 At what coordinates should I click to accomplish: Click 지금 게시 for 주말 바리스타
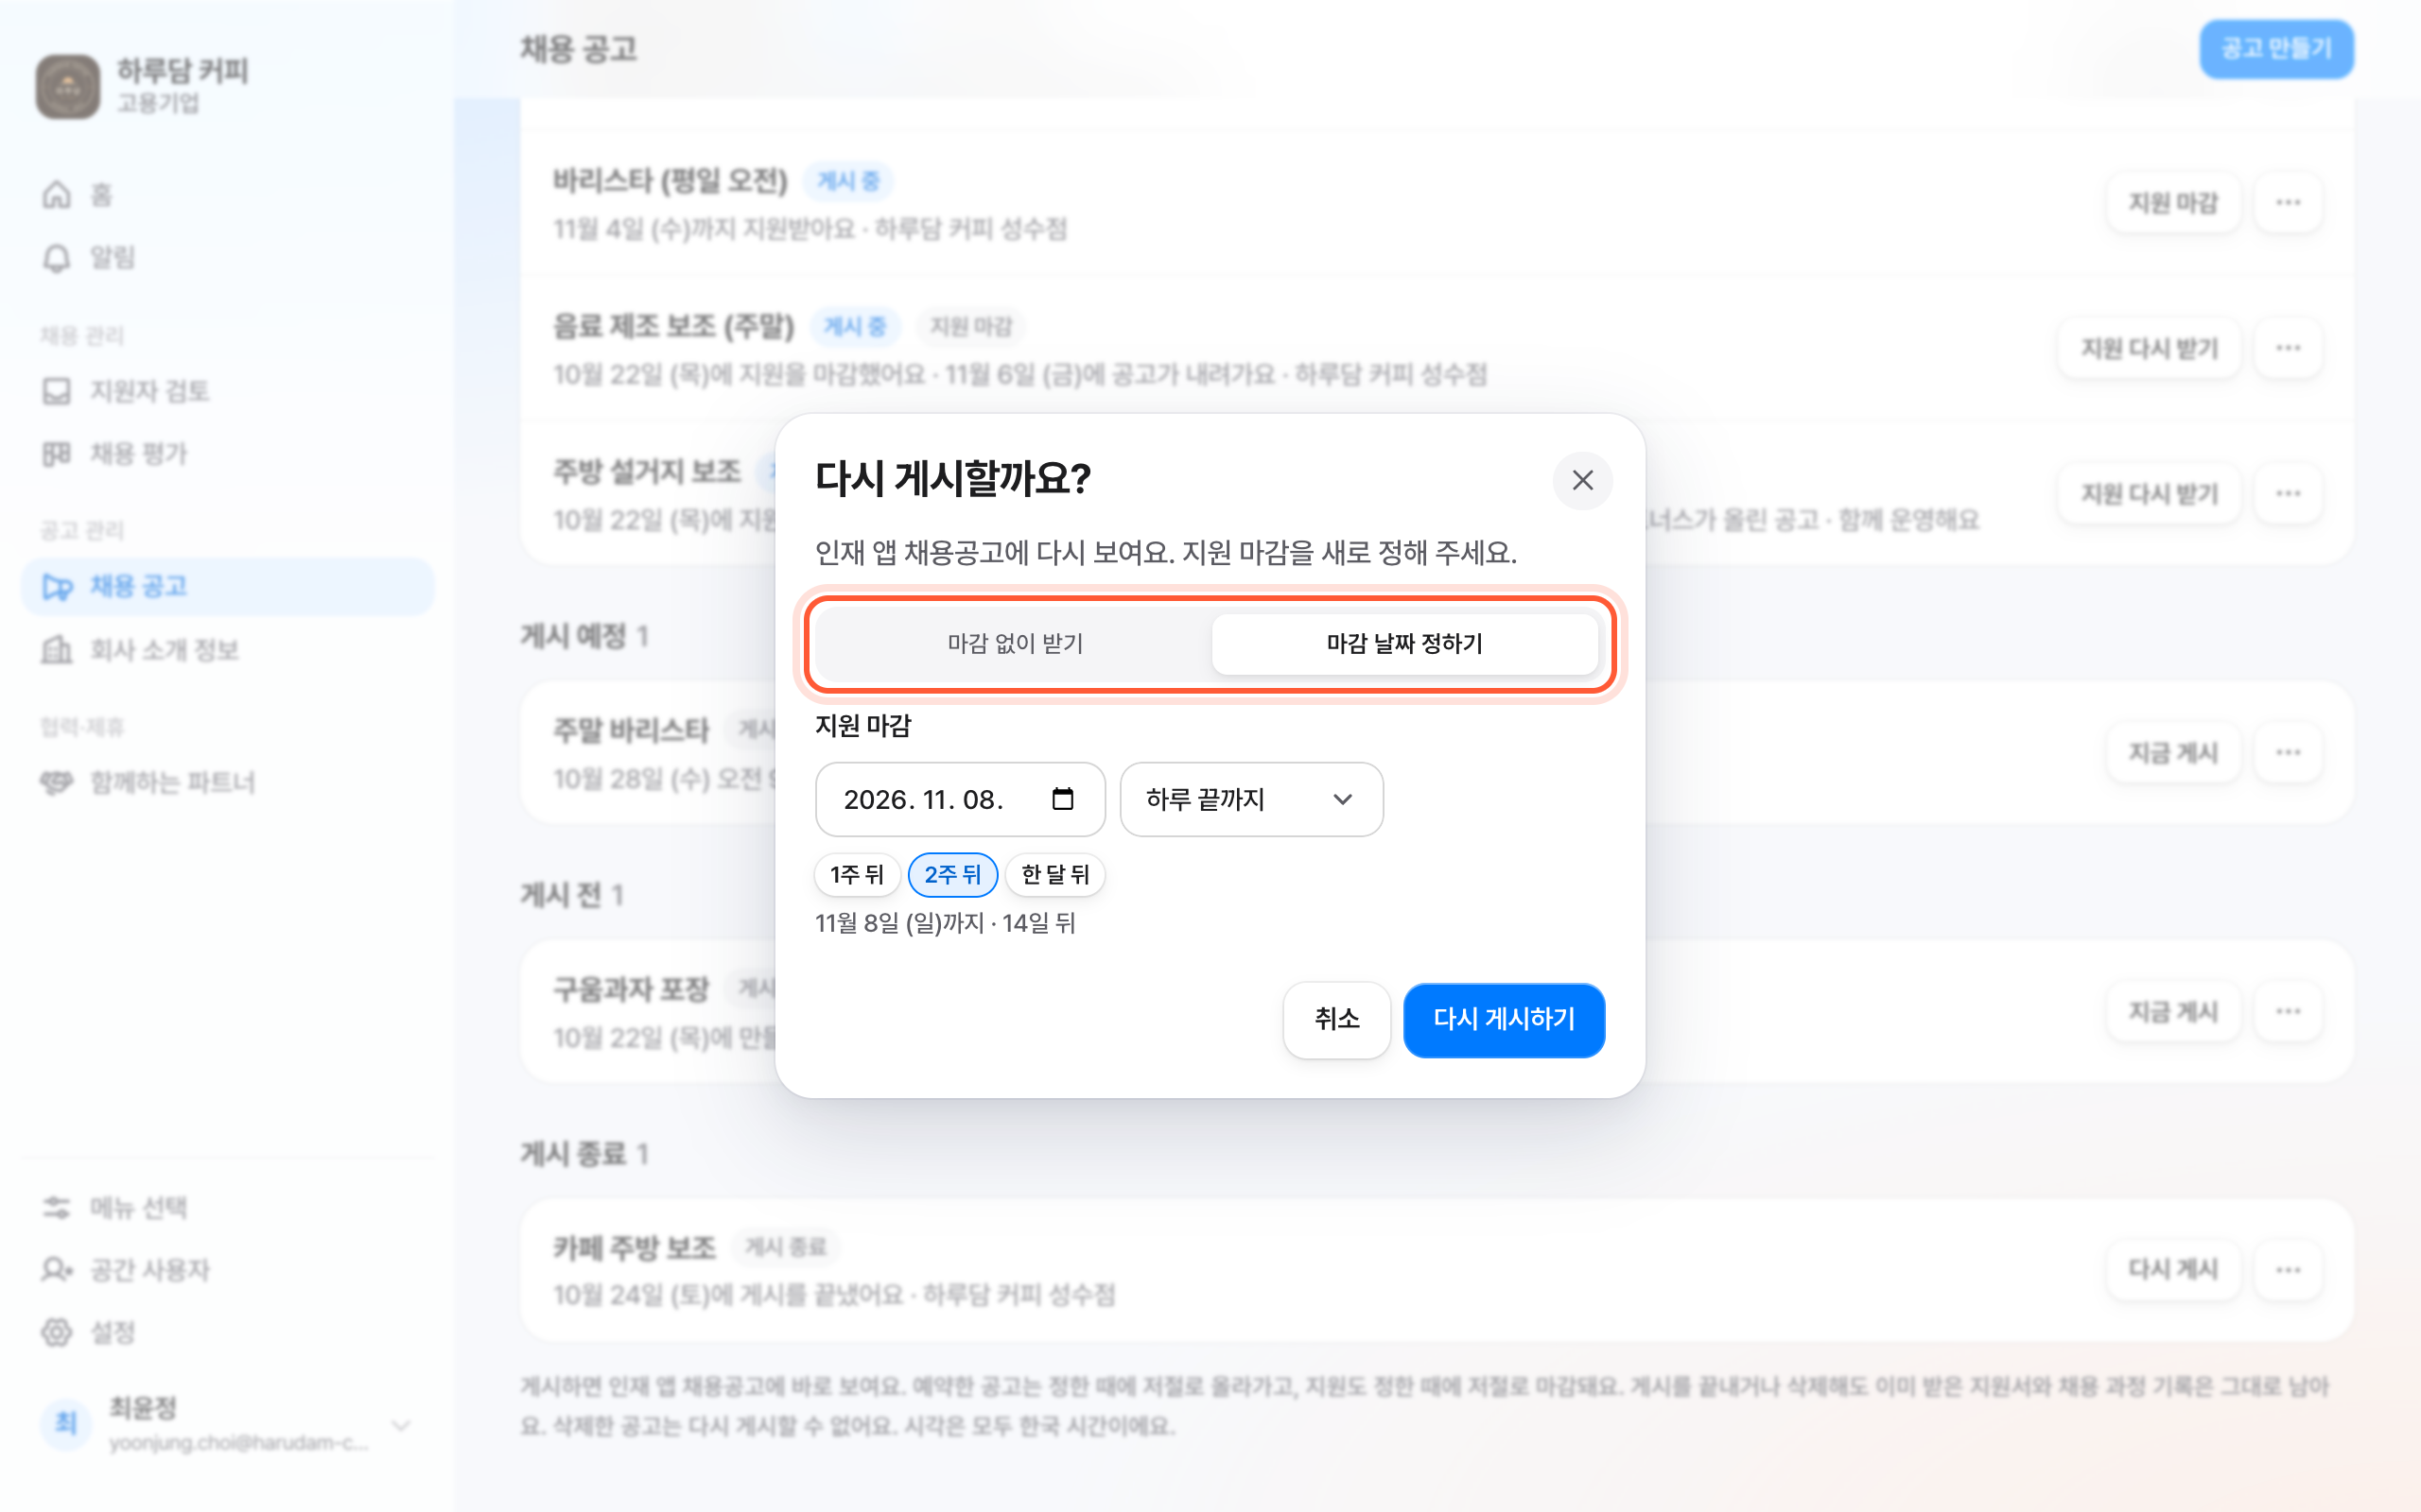tap(2173, 752)
